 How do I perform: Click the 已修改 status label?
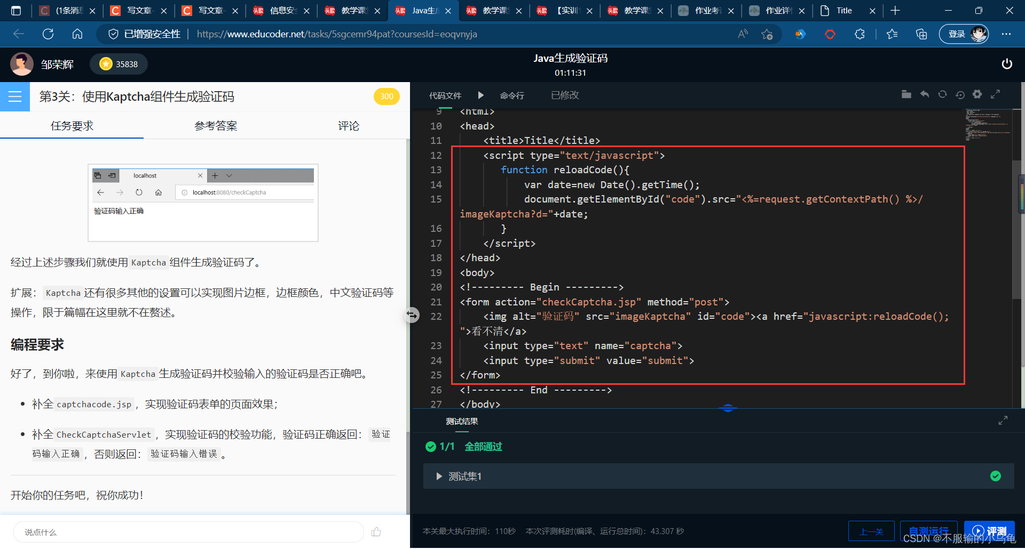pos(565,95)
